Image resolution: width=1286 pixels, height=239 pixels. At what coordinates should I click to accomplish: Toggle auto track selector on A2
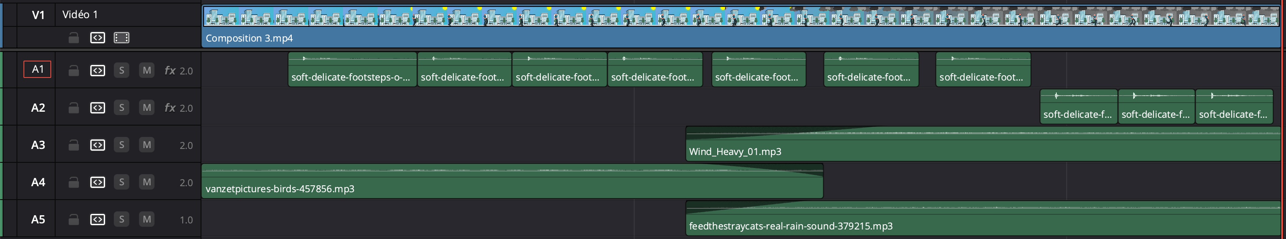97,108
